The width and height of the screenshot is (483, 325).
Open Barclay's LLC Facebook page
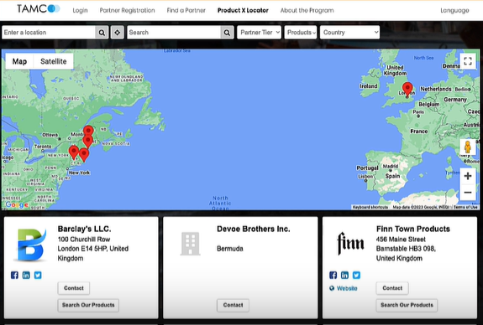pyautogui.click(x=14, y=275)
